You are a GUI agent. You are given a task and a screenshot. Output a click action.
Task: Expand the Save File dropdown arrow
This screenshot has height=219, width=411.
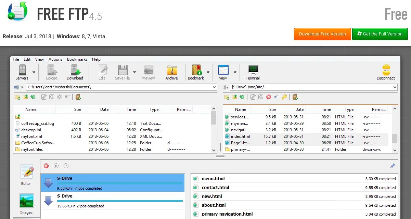(x=134, y=72)
